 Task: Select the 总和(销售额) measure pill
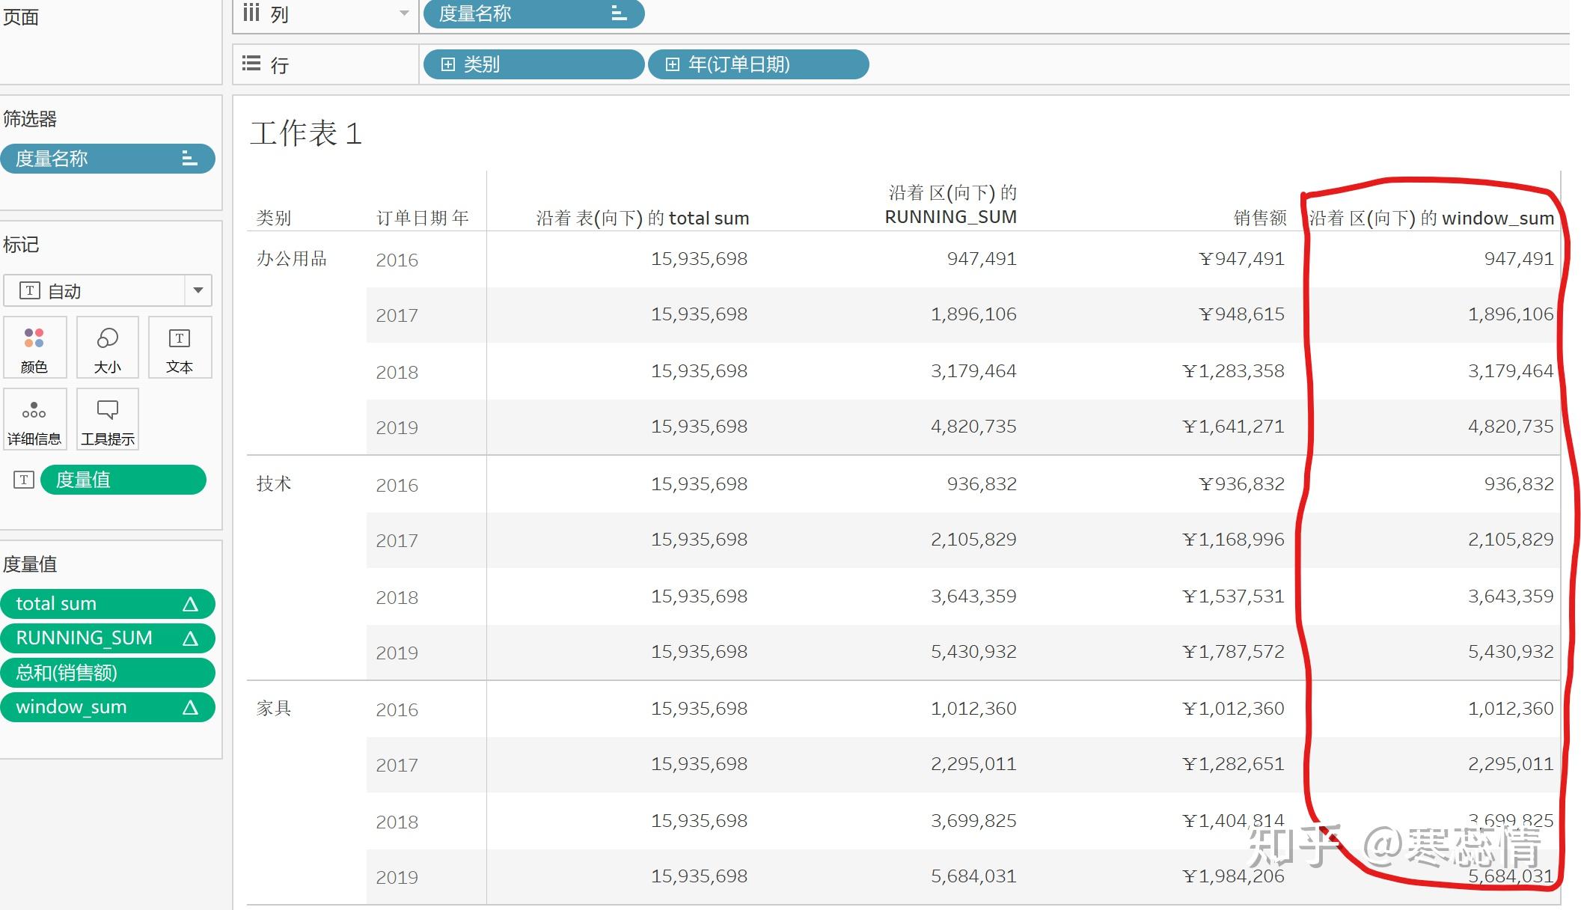click(108, 673)
